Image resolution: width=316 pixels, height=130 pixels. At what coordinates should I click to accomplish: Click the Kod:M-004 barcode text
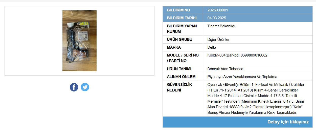pyautogui.click(x=237, y=55)
